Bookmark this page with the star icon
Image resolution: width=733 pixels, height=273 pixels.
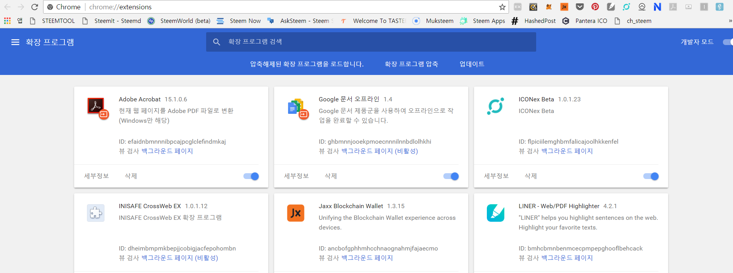[x=502, y=7]
